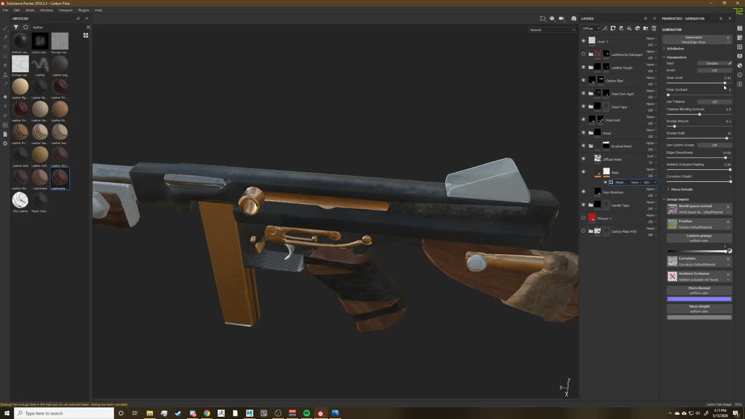Open the Diffuse channel dropdown in Layers panel
Viewport: 745px width, 419px height.
pyautogui.click(x=590, y=28)
